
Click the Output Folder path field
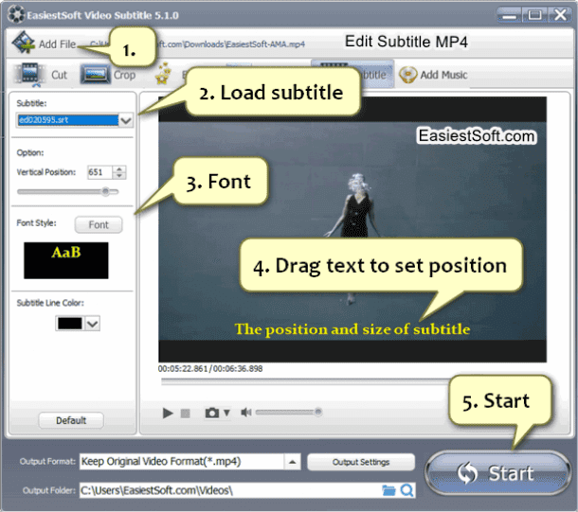point(229,490)
